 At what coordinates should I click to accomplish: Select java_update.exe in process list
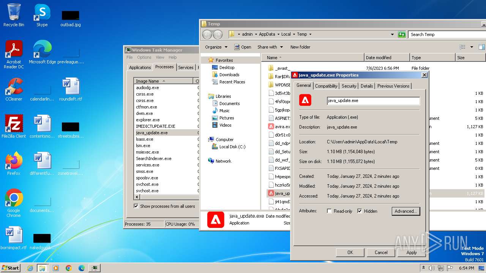(167, 133)
